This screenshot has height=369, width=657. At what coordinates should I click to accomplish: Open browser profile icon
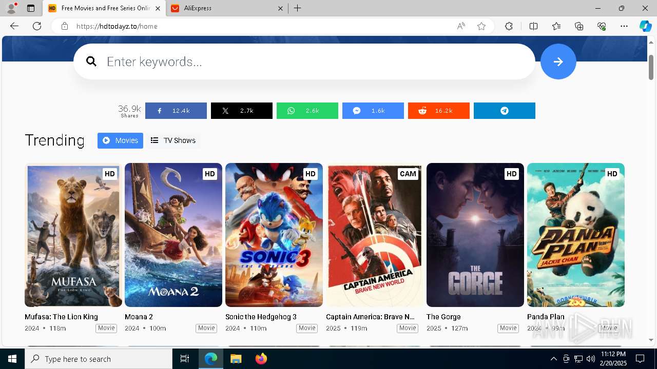[11, 8]
